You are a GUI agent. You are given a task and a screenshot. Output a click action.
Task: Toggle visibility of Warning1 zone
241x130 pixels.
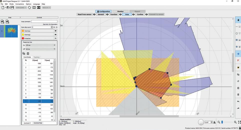(56, 31)
